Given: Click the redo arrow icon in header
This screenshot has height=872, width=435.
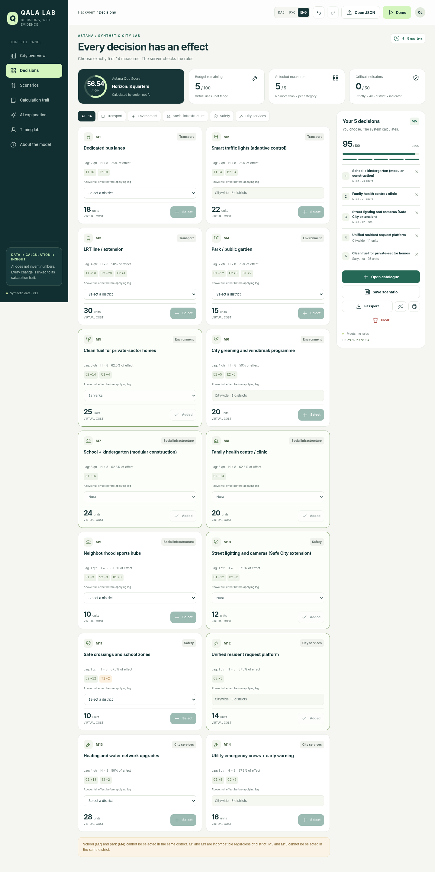Looking at the screenshot, I should 333,12.
